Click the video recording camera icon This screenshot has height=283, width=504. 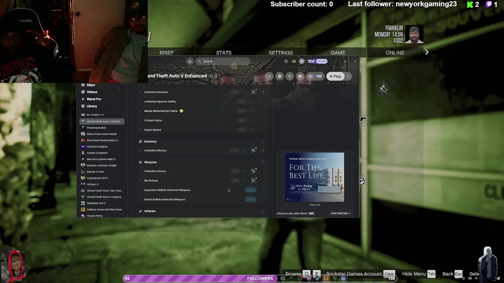[x=300, y=76]
